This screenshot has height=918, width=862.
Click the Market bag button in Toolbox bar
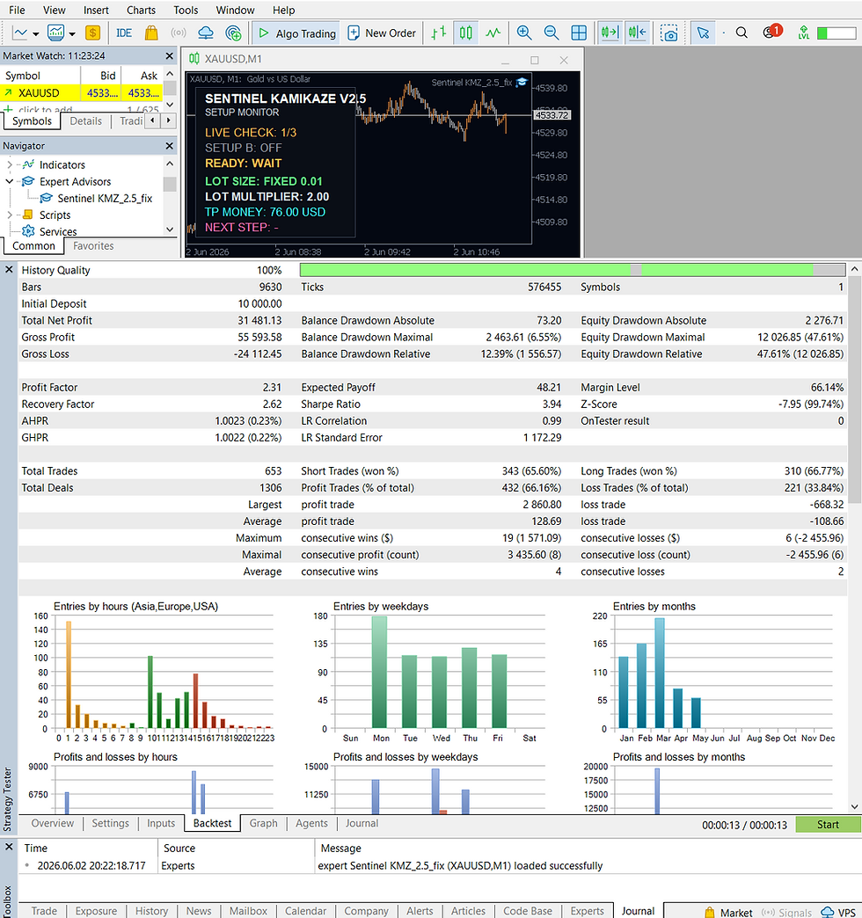click(728, 912)
